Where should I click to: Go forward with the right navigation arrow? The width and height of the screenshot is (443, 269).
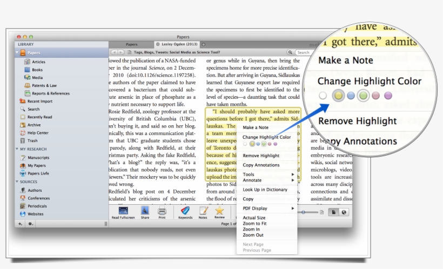click(121, 52)
